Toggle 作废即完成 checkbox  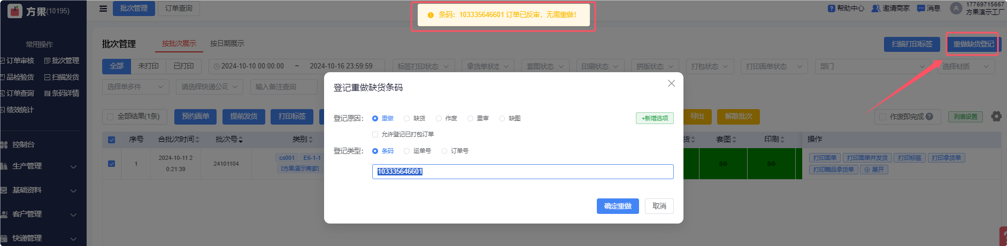point(882,117)
